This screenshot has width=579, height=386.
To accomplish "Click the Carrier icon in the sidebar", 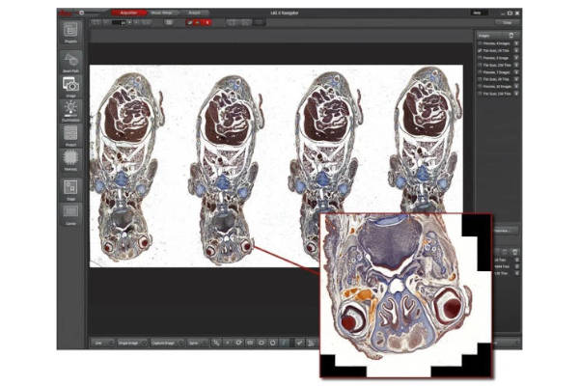I will 71,210.
